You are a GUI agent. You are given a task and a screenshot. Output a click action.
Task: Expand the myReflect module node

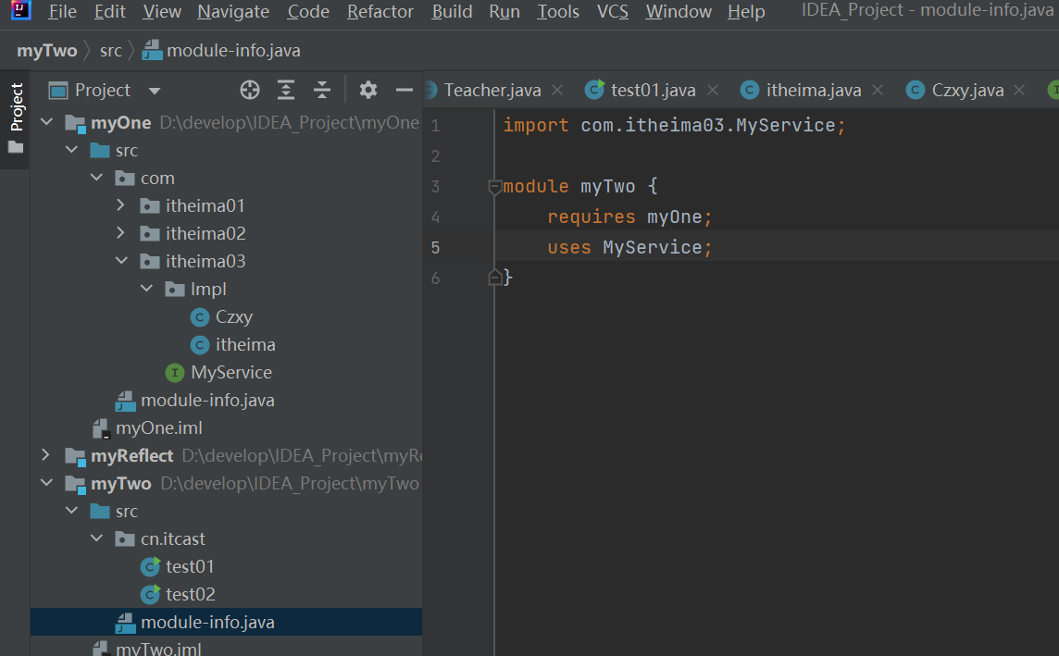pos(46,455)
